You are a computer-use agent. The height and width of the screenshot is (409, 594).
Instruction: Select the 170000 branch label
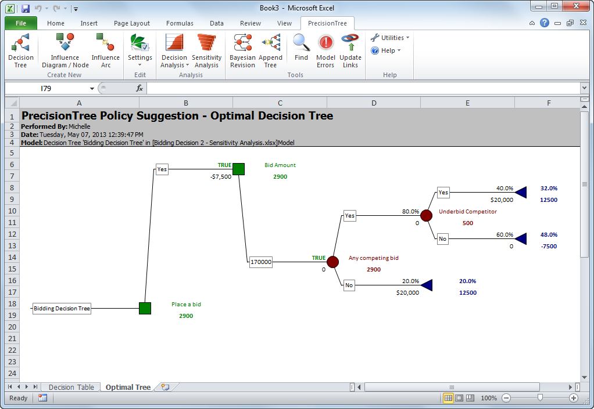coord(261,262)
